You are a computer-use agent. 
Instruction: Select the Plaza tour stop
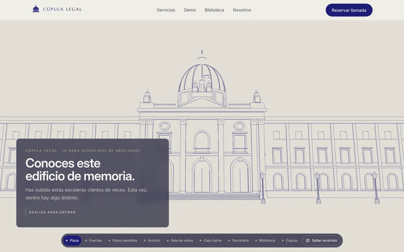point(72,241)
